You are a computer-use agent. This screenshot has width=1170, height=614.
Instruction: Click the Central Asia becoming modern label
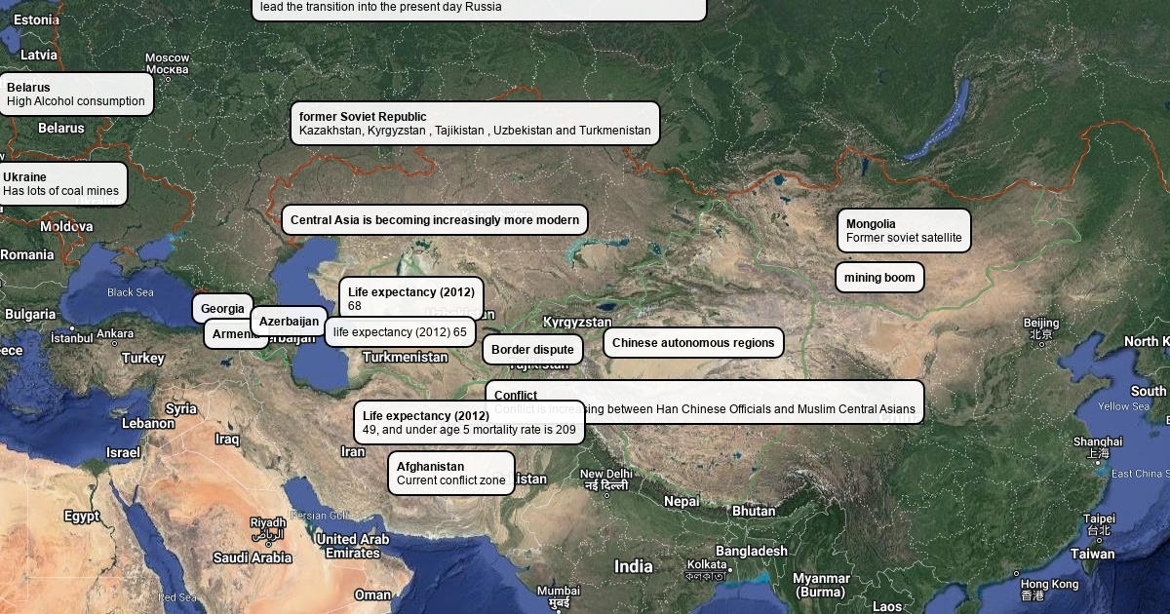[435, 220]
